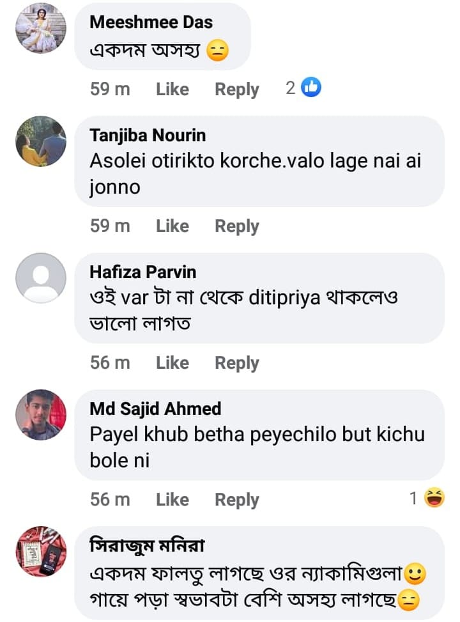
Task: Like Md Sajid Ahmed's comment
Action: click(x=172, y=500)
